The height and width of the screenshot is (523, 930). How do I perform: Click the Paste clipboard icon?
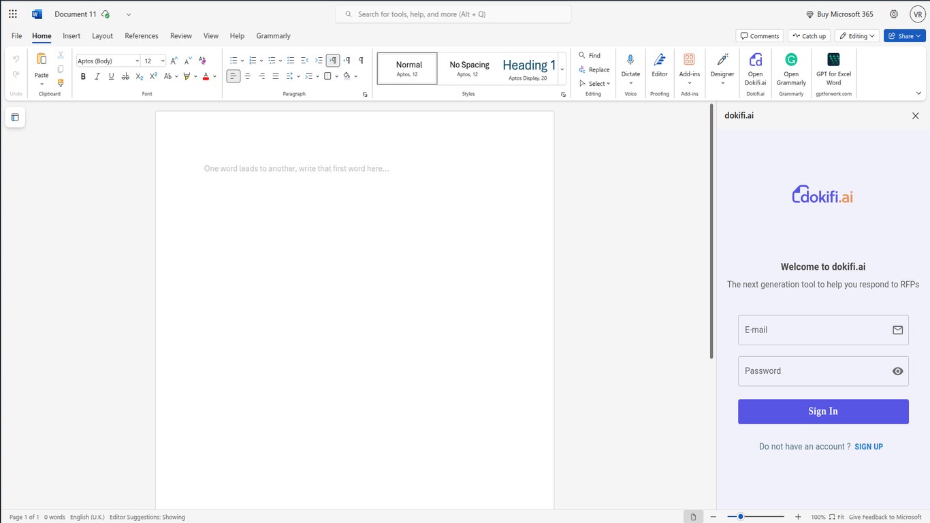click(42, 59)
